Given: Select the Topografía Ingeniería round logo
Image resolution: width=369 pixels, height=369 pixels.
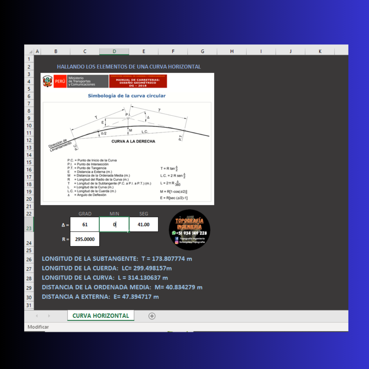Looking at the screenshot, I should click(190, 230).
